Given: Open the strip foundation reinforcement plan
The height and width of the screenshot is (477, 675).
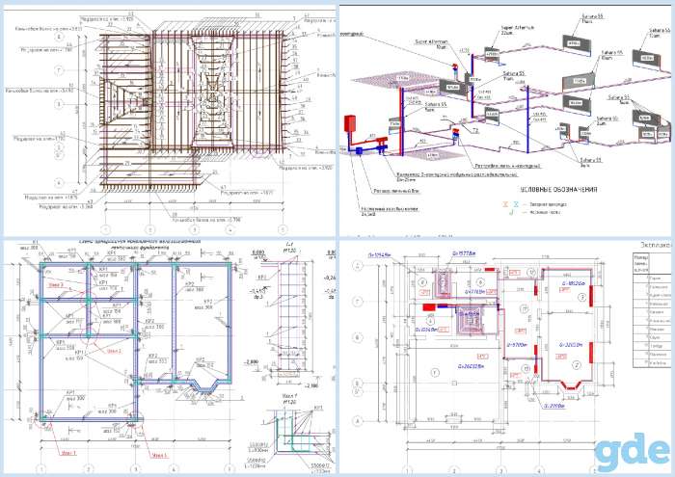Looking at the screenshot, I should pos(169,357).
